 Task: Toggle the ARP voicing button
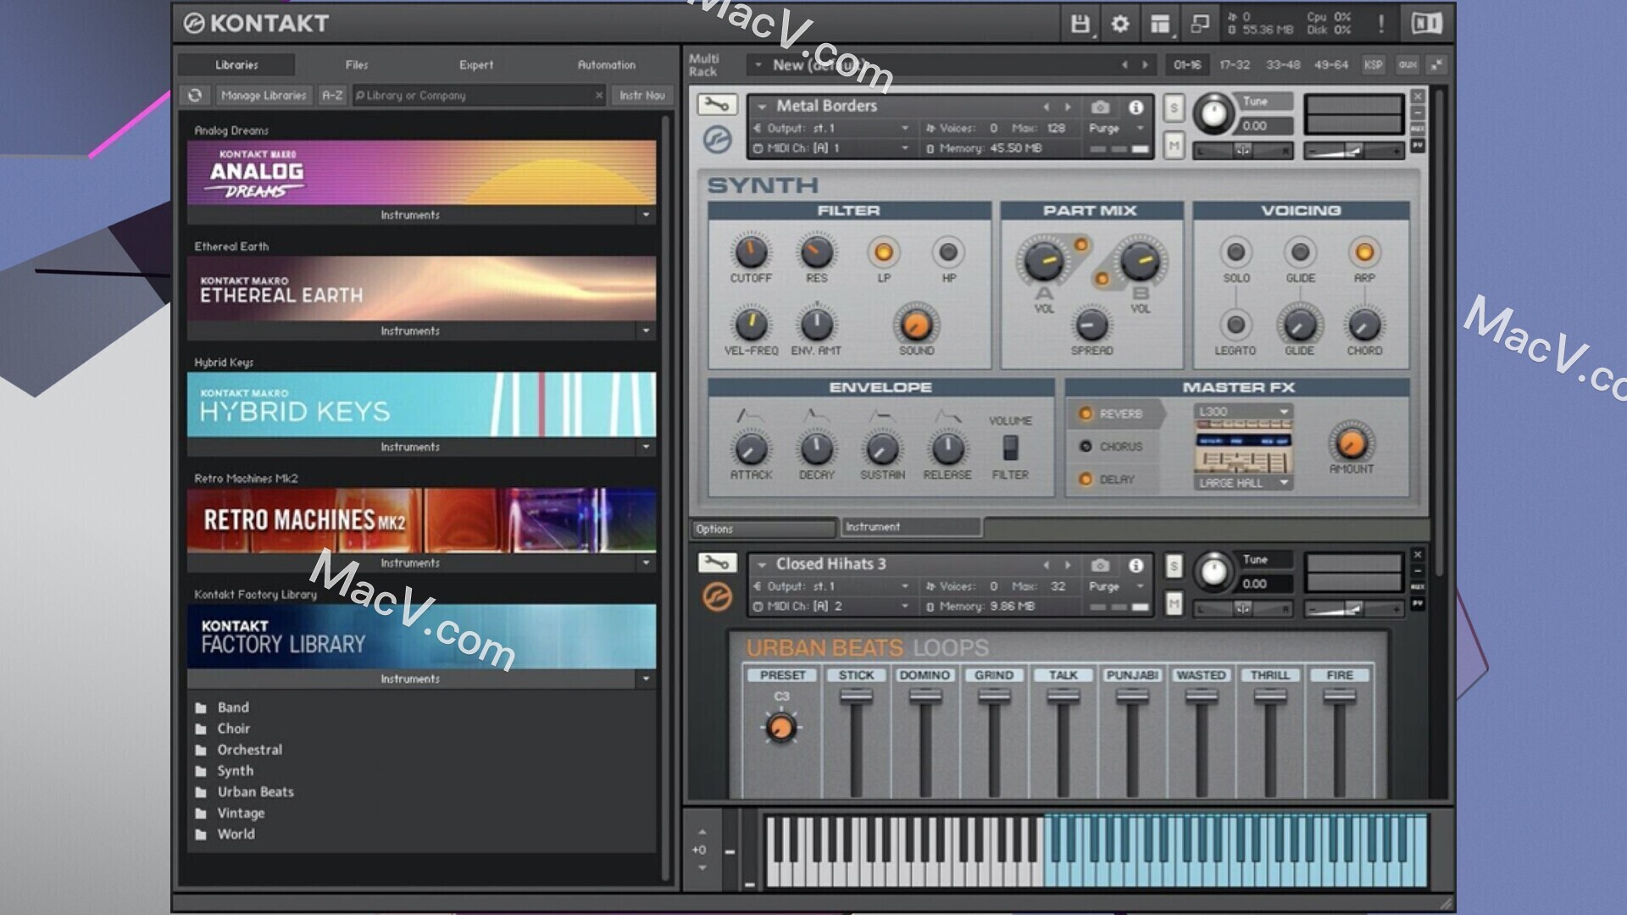coord(1363,252)
